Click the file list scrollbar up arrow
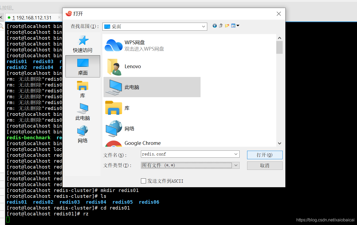This screenshot has height=225, width=357. pyautogui.click(x=279, y=38)
